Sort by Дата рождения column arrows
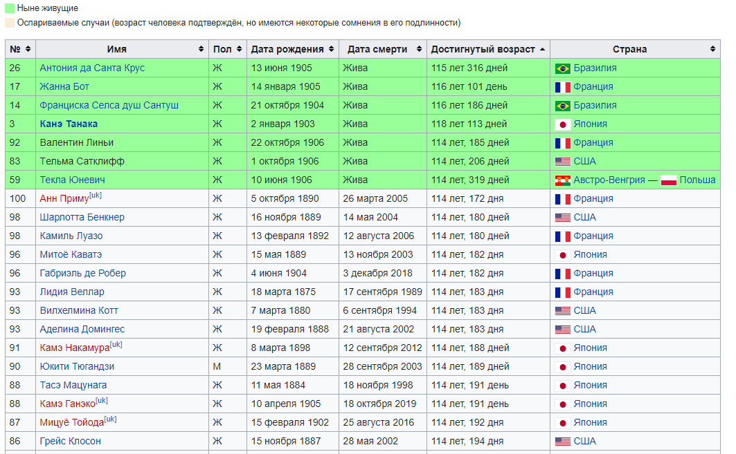This screenshot has width=736, height=454. (331, 49)
